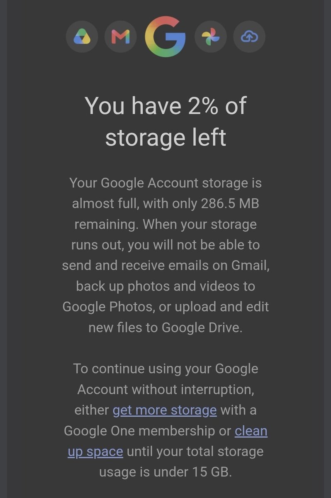Click the Gmail envelope icon
331x498 pixels.
120,38
